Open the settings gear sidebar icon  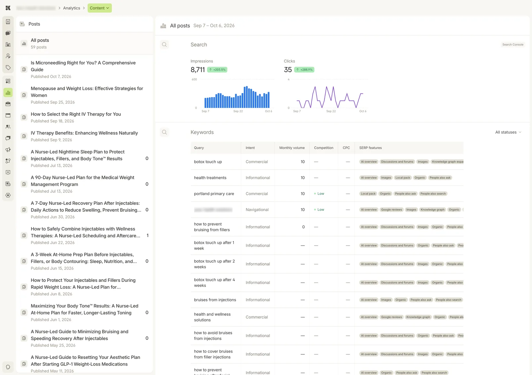click(x=8, y=195)
